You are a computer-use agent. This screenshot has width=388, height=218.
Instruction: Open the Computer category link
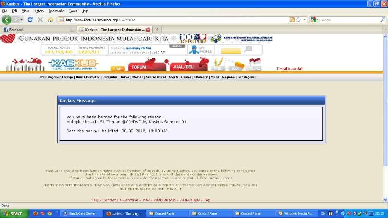click(x=110, y=77)
